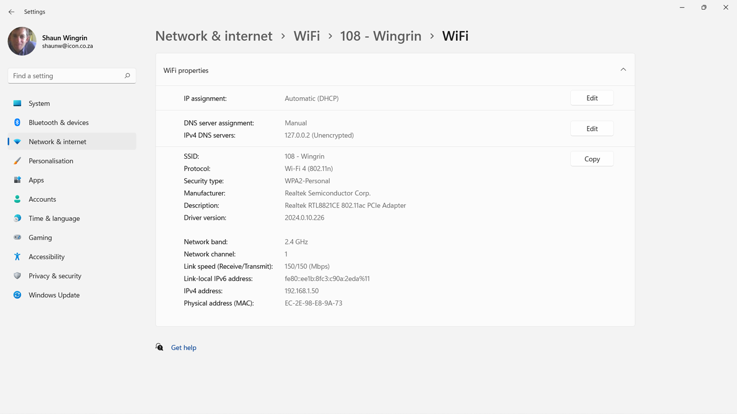Click the 127.0.0.2 (Unencrypted) DNS value
The image size is (737, 414).
coord(319,135)
